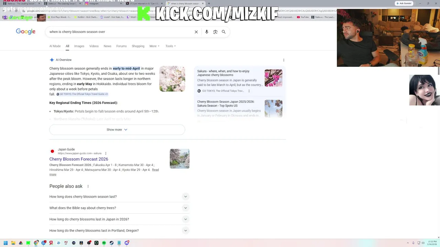
Task: Open AI Overview three-dot options menu
Action: point(284,60)
